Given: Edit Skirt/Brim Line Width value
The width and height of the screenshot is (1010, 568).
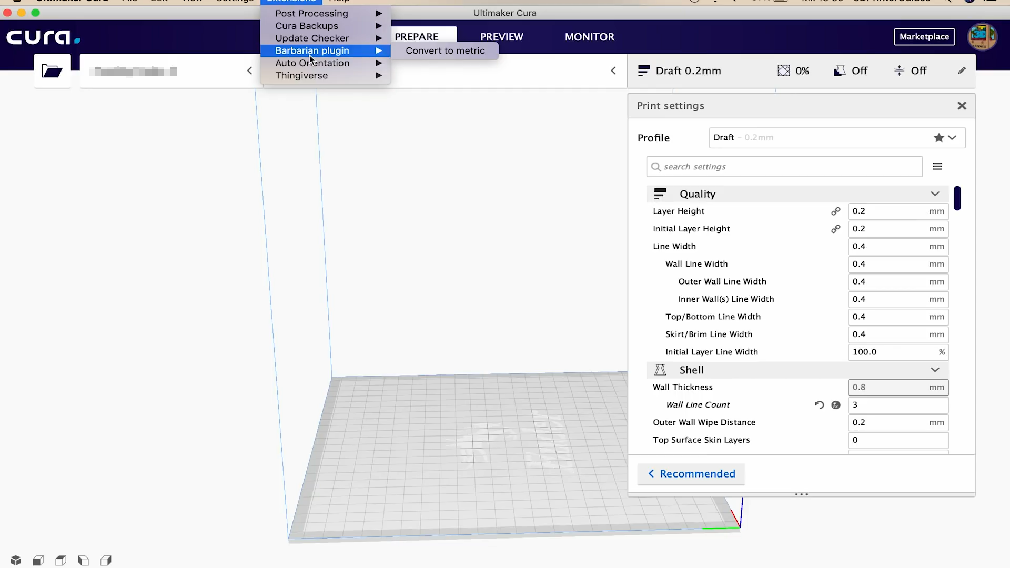Looking at the screenshot, I should pos(898,334).
